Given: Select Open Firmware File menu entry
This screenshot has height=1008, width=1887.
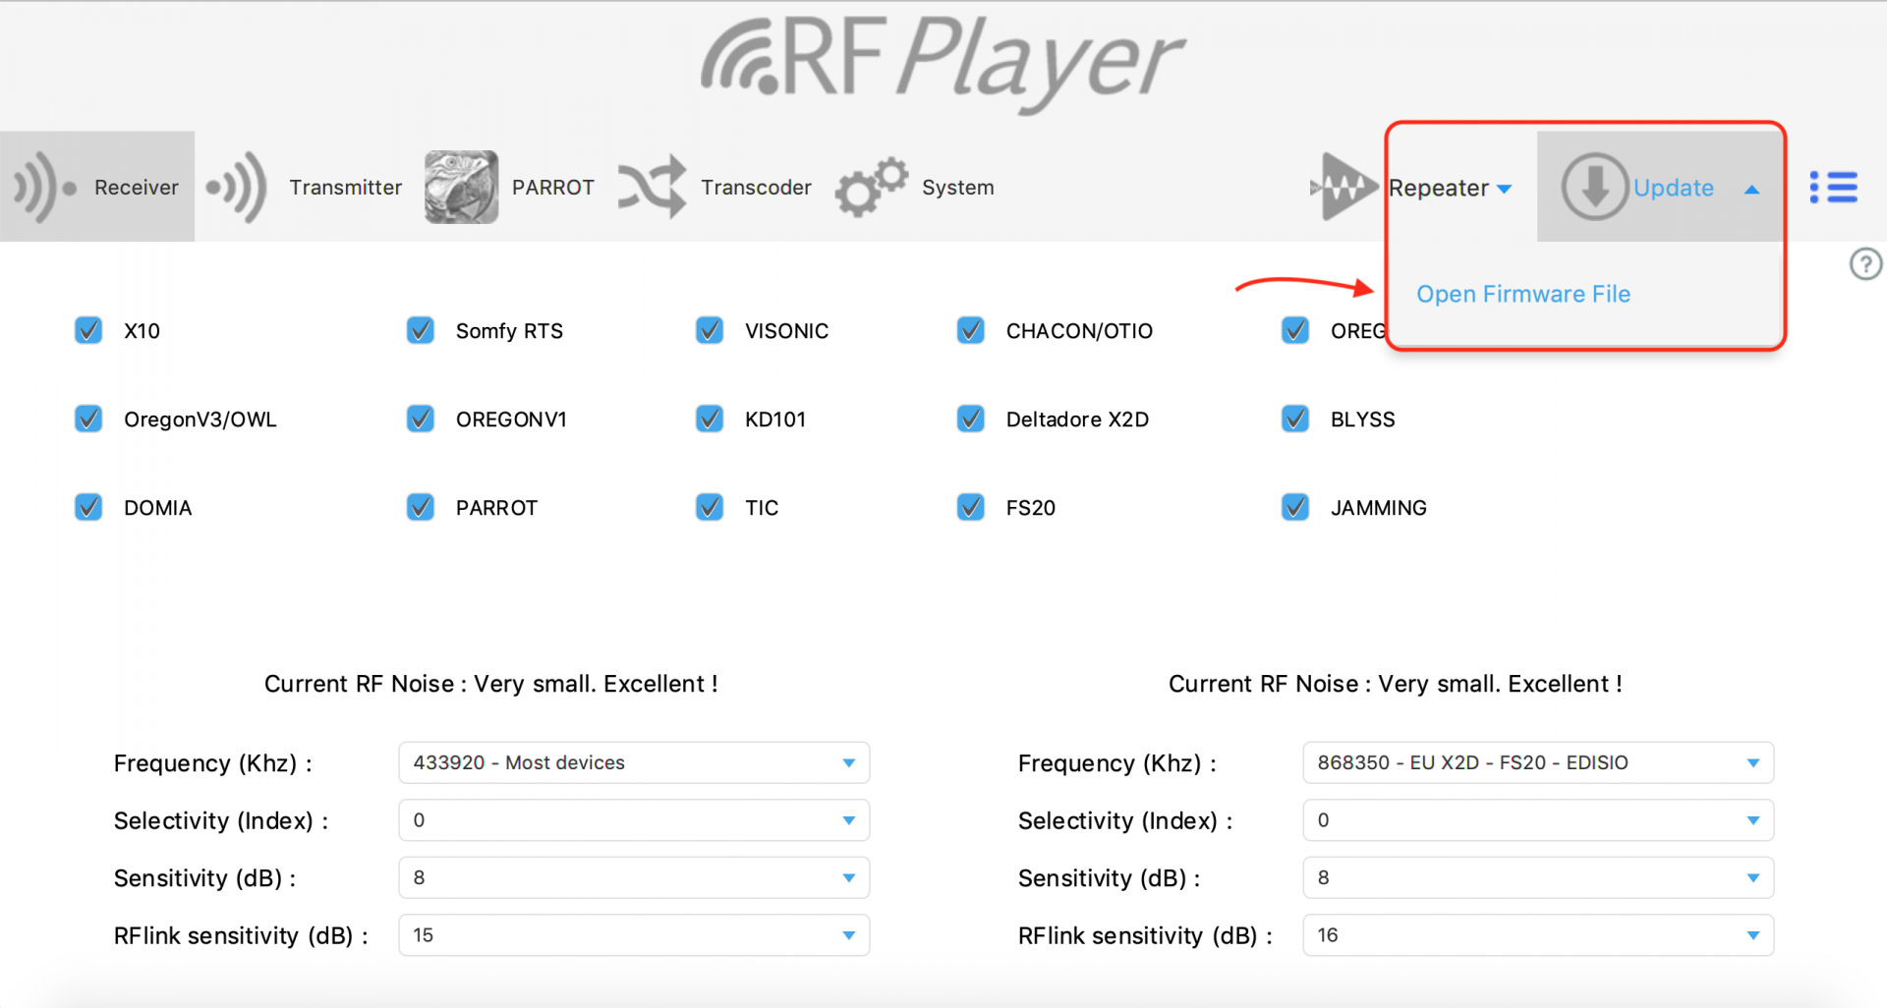Looking at the screenshot, I should tap(1522, 294).
